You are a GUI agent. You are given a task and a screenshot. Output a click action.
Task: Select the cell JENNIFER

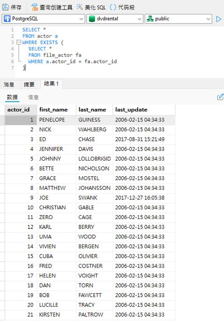tap(56, 149)
